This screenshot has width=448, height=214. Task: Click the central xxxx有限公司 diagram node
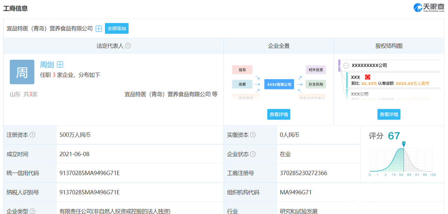[279, 84]
